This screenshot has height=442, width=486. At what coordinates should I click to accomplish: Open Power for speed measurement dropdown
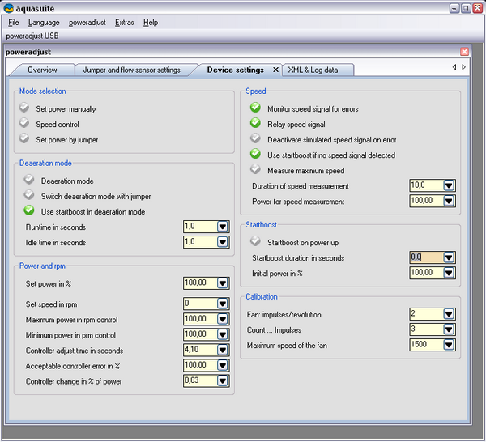449,201
